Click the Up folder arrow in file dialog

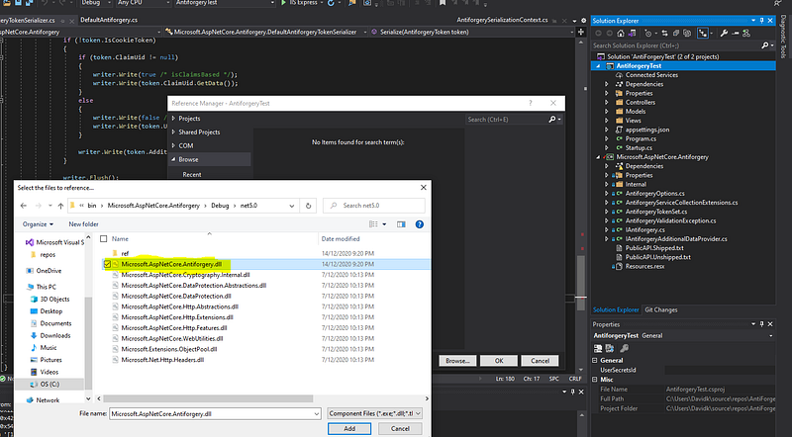click(x=60, y=206)
